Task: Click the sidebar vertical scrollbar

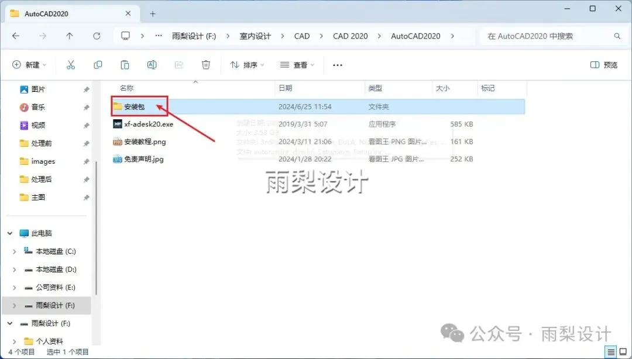Action: (x=97, y=227)
